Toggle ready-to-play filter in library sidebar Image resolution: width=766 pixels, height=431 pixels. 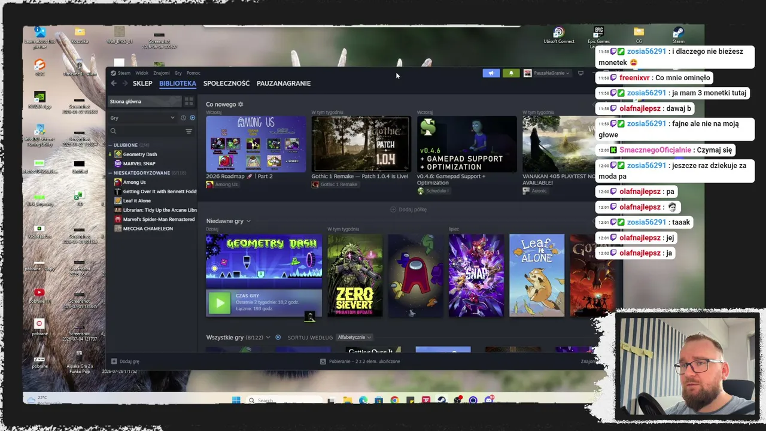pos(192,118)
